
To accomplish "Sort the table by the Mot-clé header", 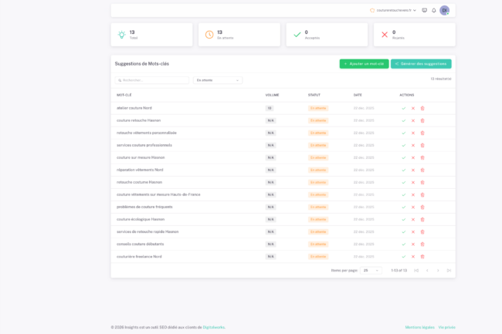I will (124, 95).
